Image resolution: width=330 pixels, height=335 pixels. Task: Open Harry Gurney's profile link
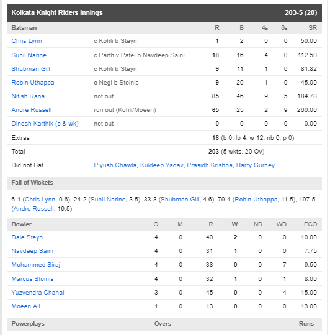[x=256, y=165]
